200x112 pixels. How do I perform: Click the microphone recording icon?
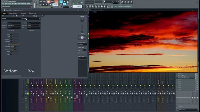pyautogui.click(x=128, y=2)
